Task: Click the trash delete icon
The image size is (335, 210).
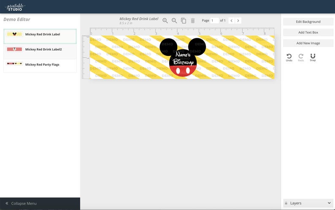Action: point(193,21)
